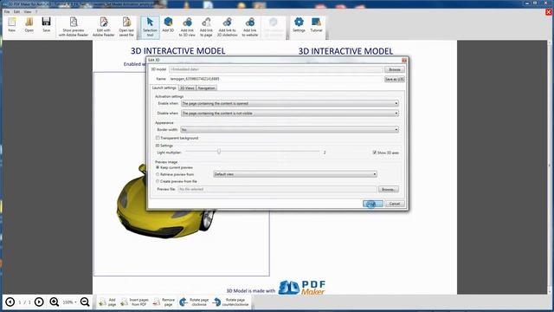Rotate page counterclockwise
The width and height of the screenshot is (554, 312).
coord(231,302)
